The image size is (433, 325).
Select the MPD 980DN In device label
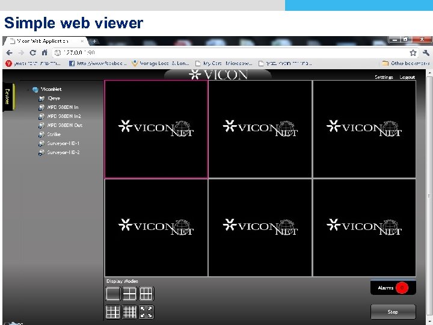coord(63,107)
